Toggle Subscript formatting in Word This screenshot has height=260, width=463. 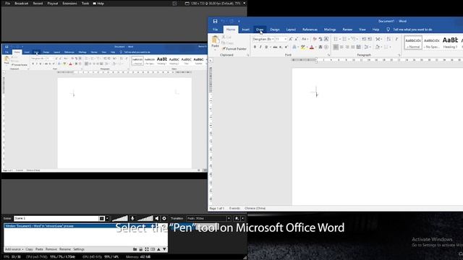(x=281, y=47)
